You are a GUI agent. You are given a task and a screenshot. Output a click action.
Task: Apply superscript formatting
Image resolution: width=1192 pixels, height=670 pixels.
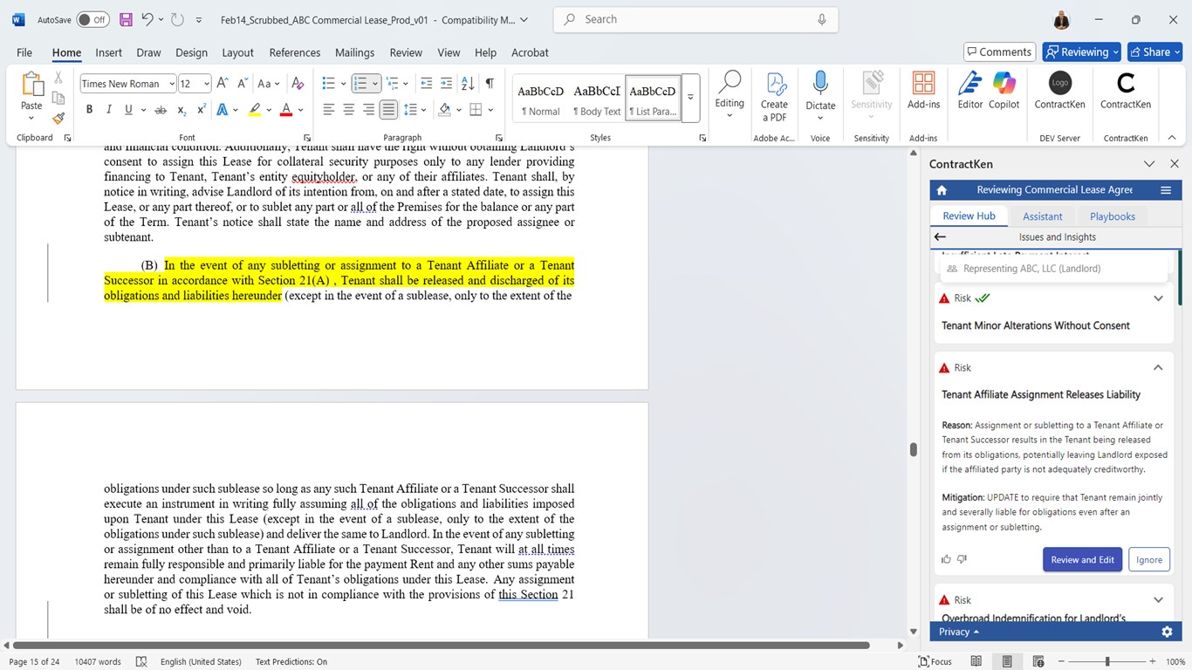pyautogui.click(x=202, y=110)
